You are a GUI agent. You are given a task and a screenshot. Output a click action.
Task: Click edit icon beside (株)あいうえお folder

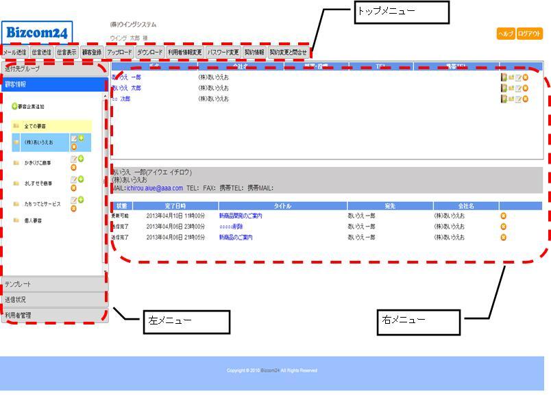click(x=74, y=139)
